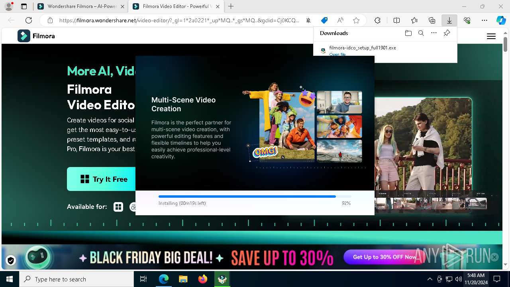Click the installer progress bar
This screenshot has width=510, height=287.
(255, 197)
